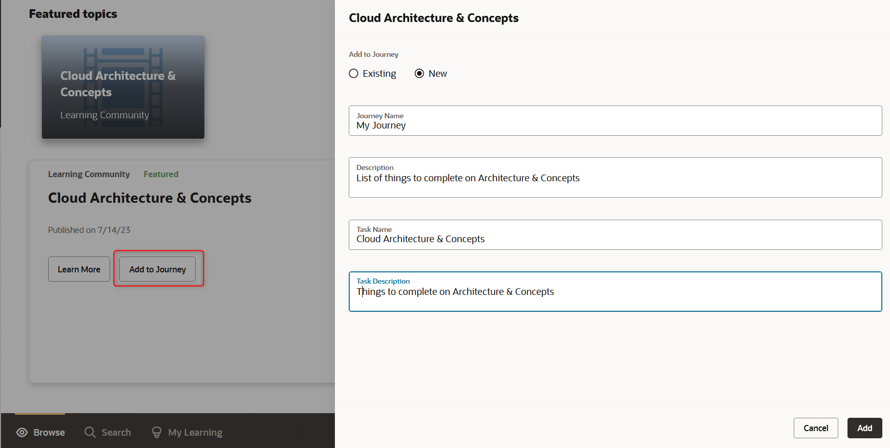
Task: Open the Search tab in bottom bar
Action: 108,433
